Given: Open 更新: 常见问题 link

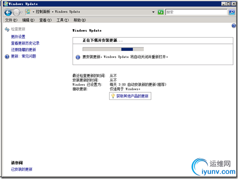Looking at the screenshot, I should point(23,57).
